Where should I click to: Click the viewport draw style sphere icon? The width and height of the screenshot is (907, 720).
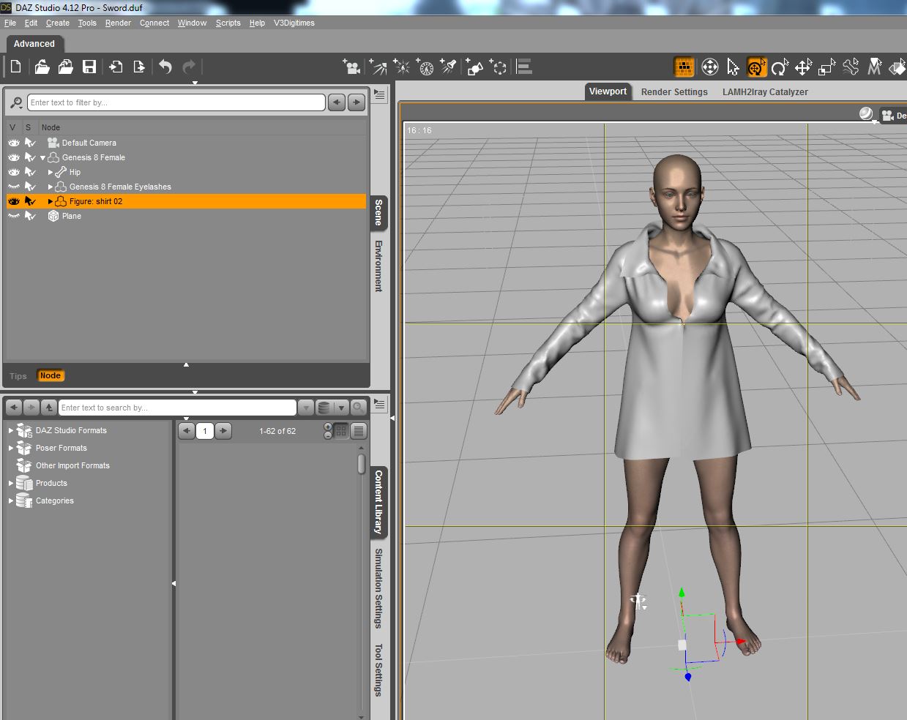click(x=867, y=113)
